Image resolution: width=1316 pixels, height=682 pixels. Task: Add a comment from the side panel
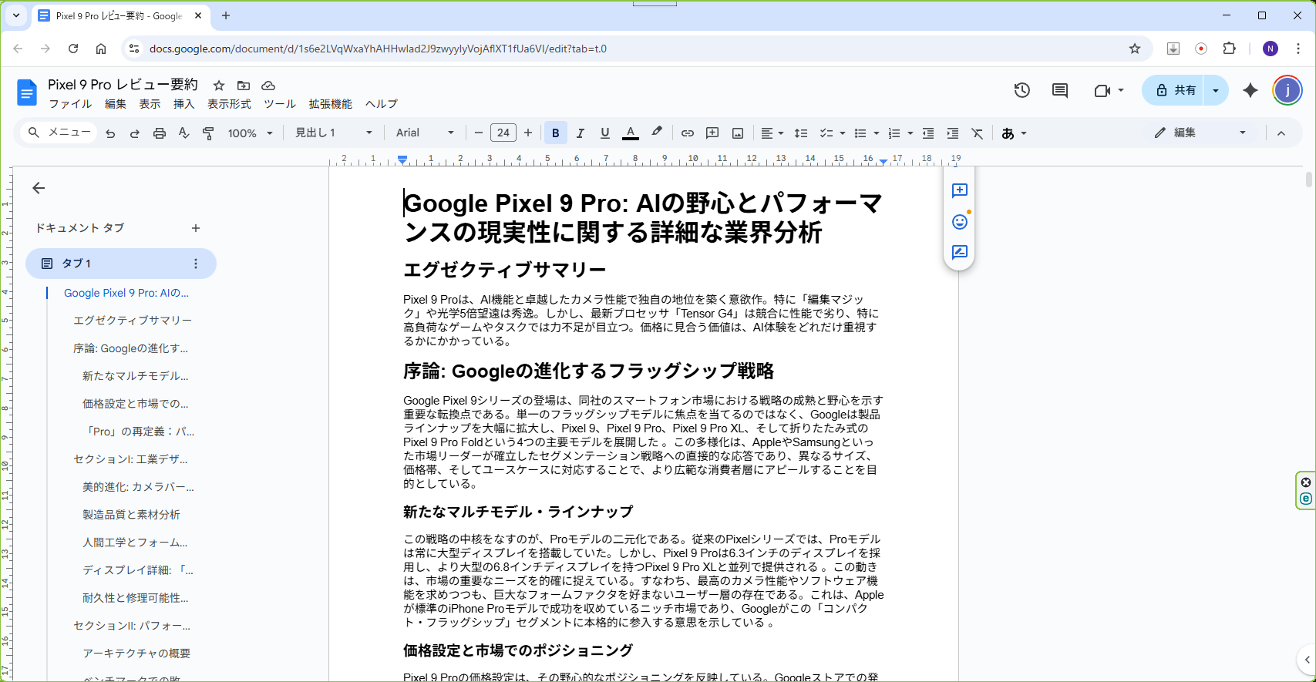click(x=959, y=190)
